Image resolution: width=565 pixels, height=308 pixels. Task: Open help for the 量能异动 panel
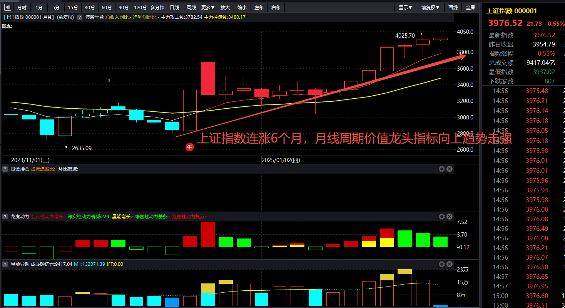pos(5,264)
